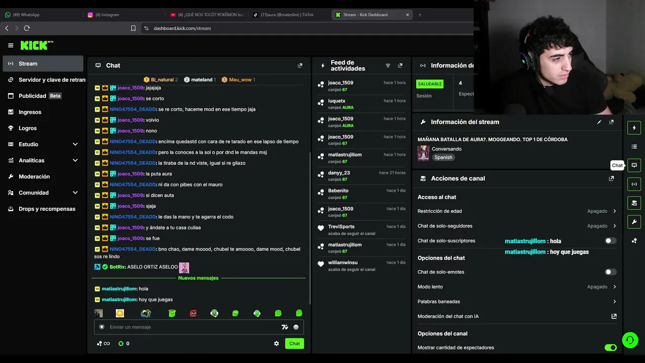Click the lightning activity feed sidebar icon
The width and height of the screenshot is (645, 363).
pyautogui.click(x=634, y=128)
